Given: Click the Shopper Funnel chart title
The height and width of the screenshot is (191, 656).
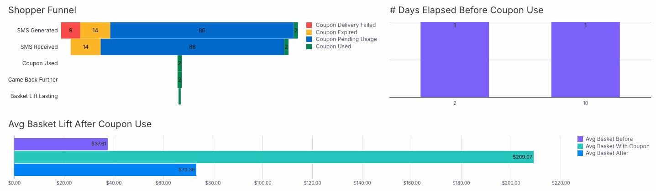Looking at the screenshot, I should click(42, 10).
